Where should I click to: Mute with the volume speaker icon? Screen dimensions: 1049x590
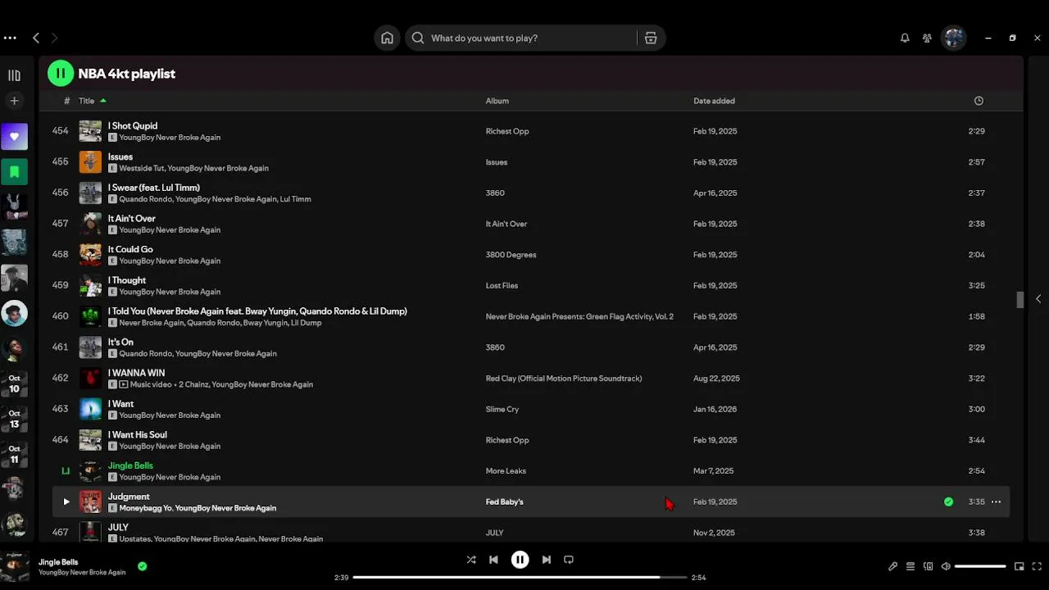click(946, 566)
